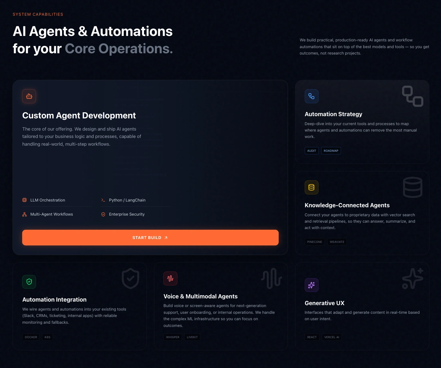Image resolution: width=441 pixels, height=368 pixels.
Task: Click the Python / LangChain feature label
Action: [127, 200]
